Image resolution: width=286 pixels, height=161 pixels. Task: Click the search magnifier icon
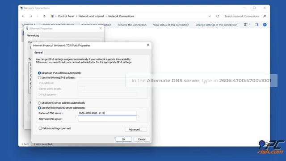coord(265,16)
